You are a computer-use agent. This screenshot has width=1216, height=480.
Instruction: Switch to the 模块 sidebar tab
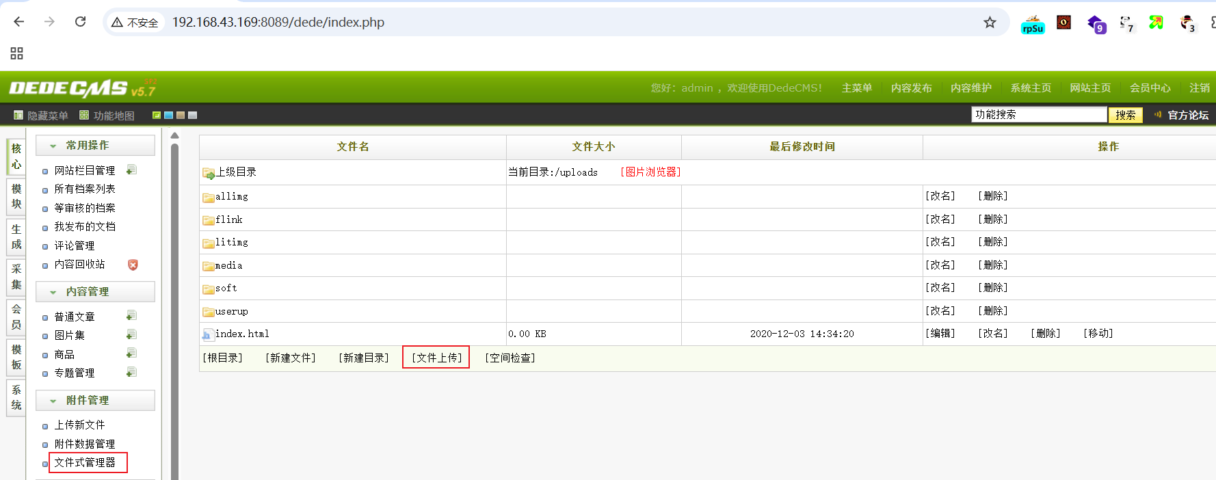pyautogui.click(x=16, y=196)
